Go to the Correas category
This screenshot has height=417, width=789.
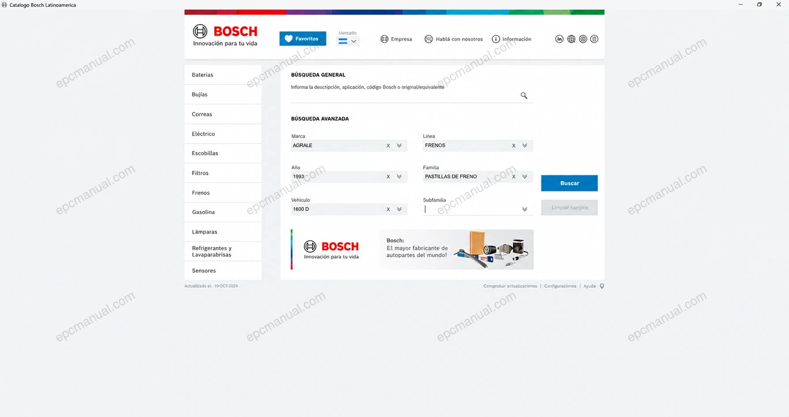click(x=223, y=114)
